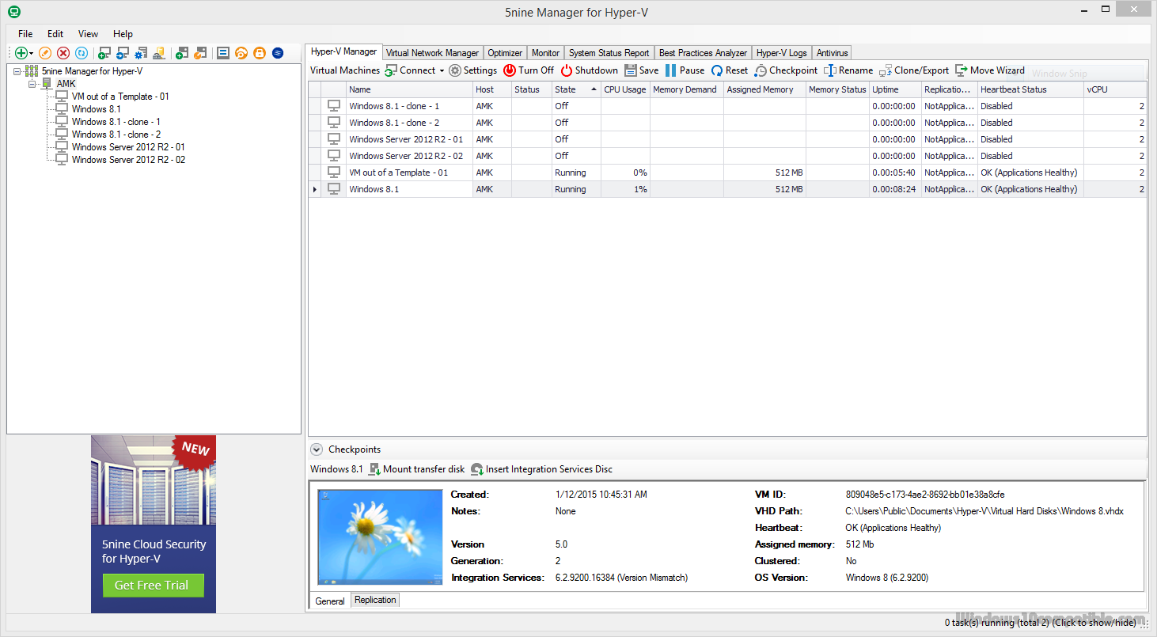Viewport: 1157px width, 637px height.
Task: Select Windows 8.1 - clone - 2 in tree
Action: point(116,135)
